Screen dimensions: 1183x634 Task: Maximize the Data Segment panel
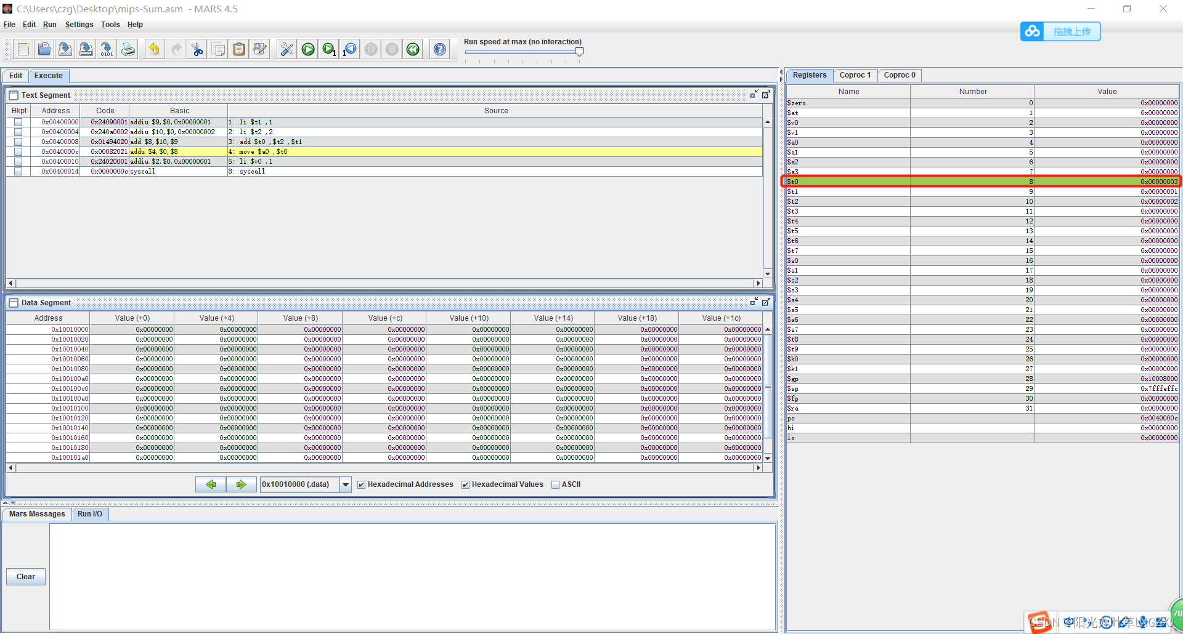pos(766,302)
